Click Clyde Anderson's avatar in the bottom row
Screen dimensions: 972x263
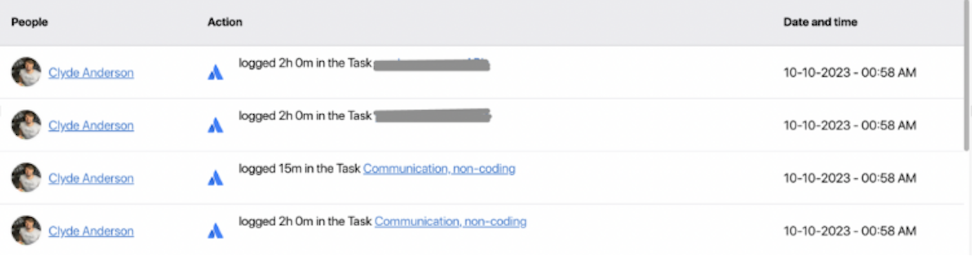click(26, 231)
